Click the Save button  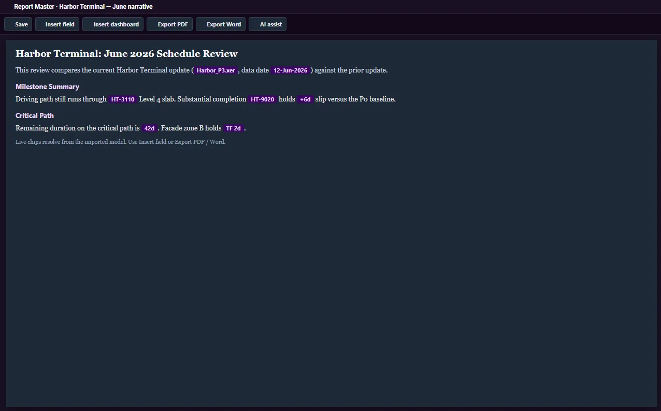pyautogui.click(x=18, y=24)
